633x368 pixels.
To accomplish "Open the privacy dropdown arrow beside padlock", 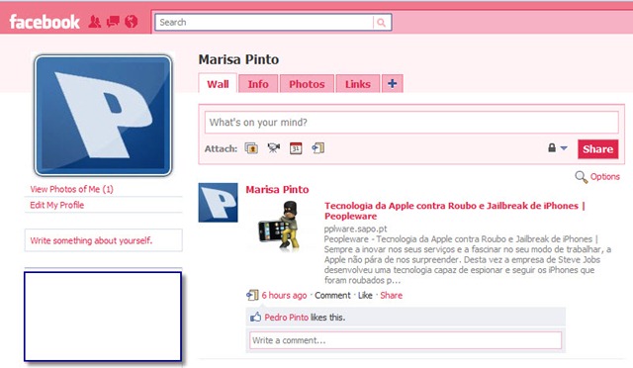I will (564, 148).
